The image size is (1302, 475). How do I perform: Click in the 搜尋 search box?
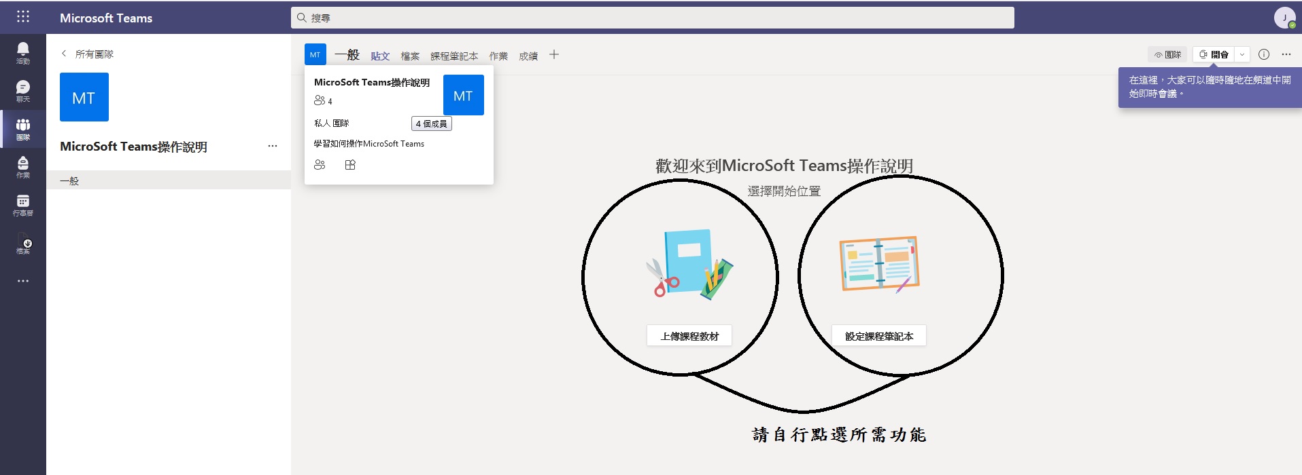pyautogui.click(x=653, y=18)
